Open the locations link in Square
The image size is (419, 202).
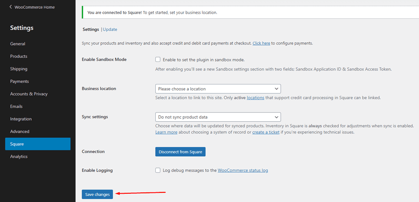point(256,97)
